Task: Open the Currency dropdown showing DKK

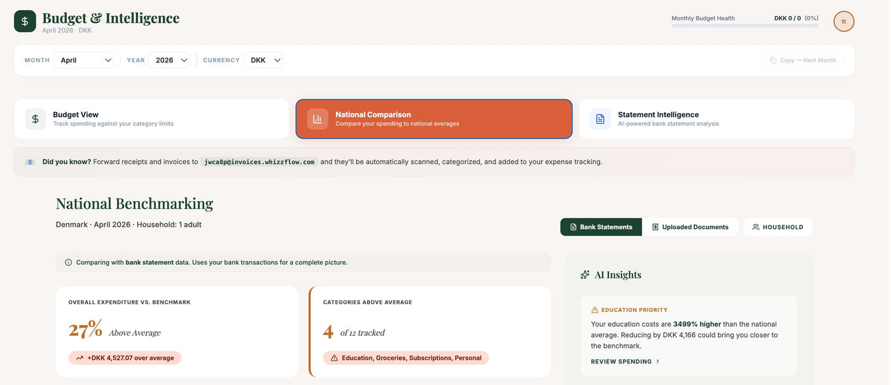Action: (262, 60)
